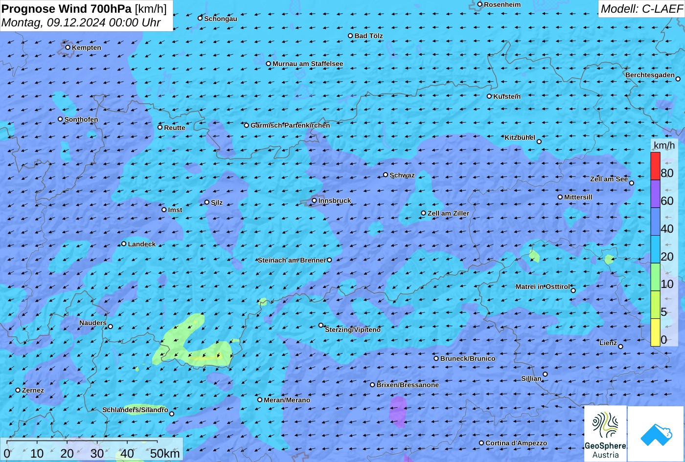Select the Innsbruck city marker
685x462 pixels.
pos(314,200)
